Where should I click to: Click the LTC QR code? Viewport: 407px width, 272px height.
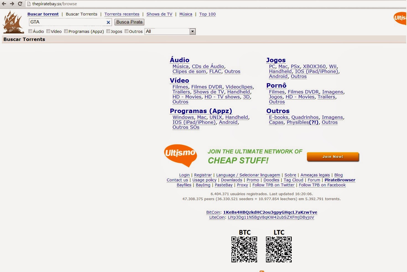tap(279, 249)
